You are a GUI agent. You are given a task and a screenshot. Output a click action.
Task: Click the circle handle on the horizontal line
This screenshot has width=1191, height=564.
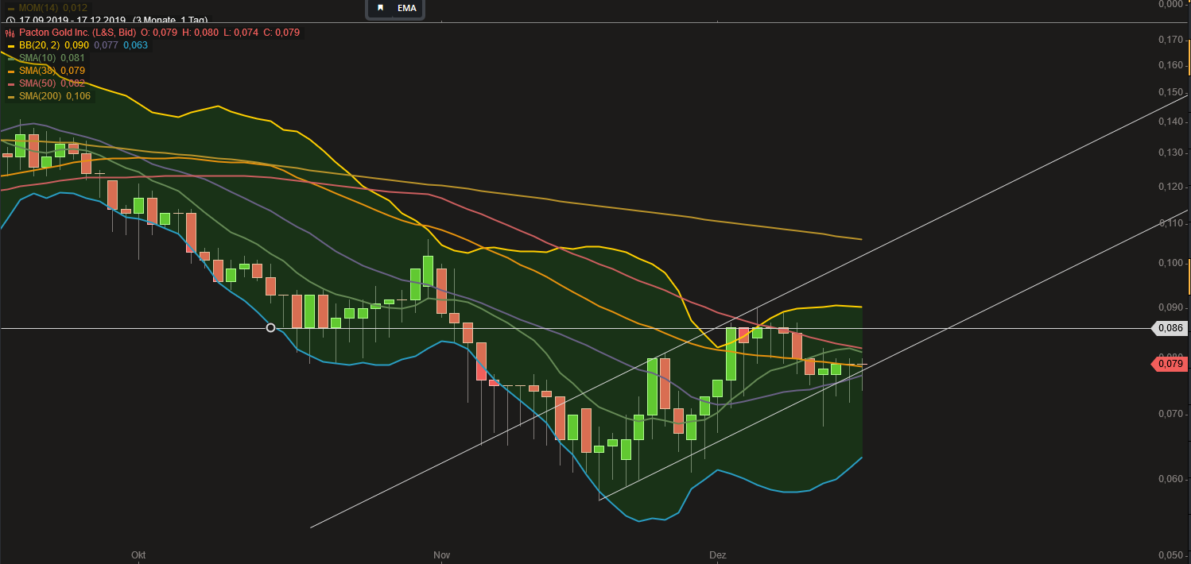click(270, 327)
